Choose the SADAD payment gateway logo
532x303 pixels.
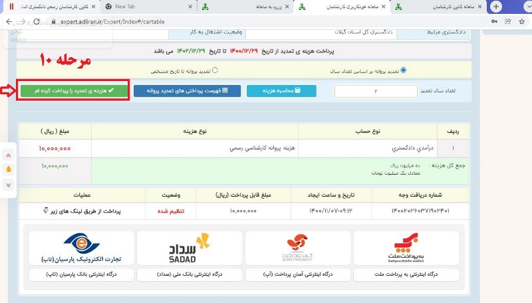point(190,248)
